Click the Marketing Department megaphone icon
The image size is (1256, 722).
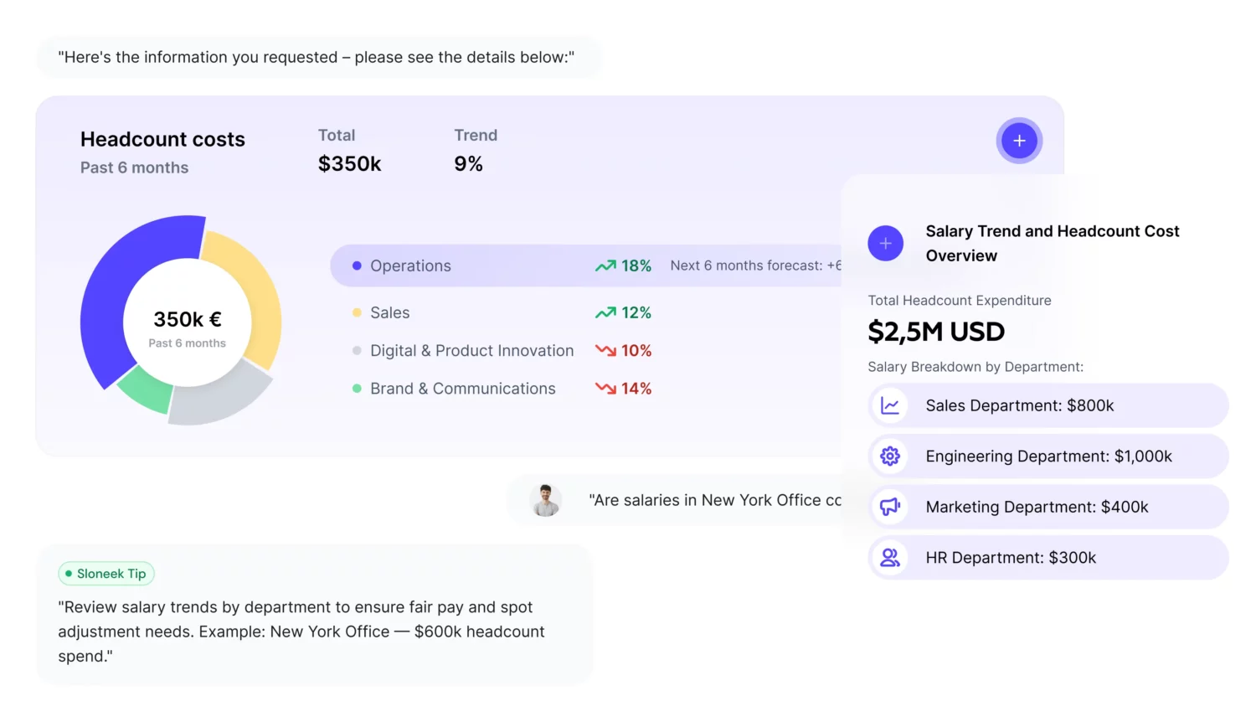point(890,507)
